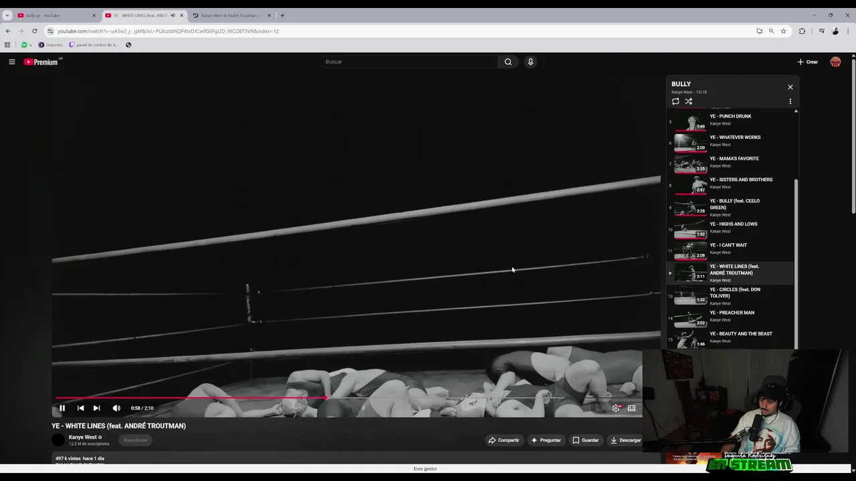Screen dimensions: 856x481
Task: Open the YouTube hamburger guide menu
Action: pos(11,61)
